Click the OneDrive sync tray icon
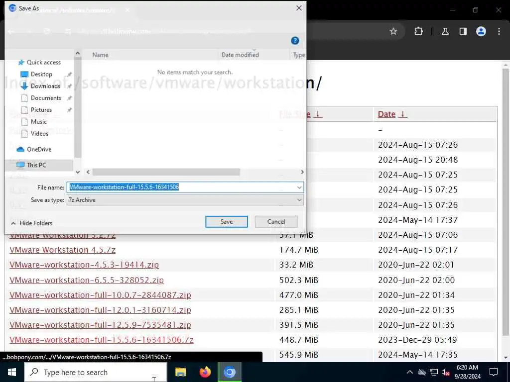 tap(421, 372)
